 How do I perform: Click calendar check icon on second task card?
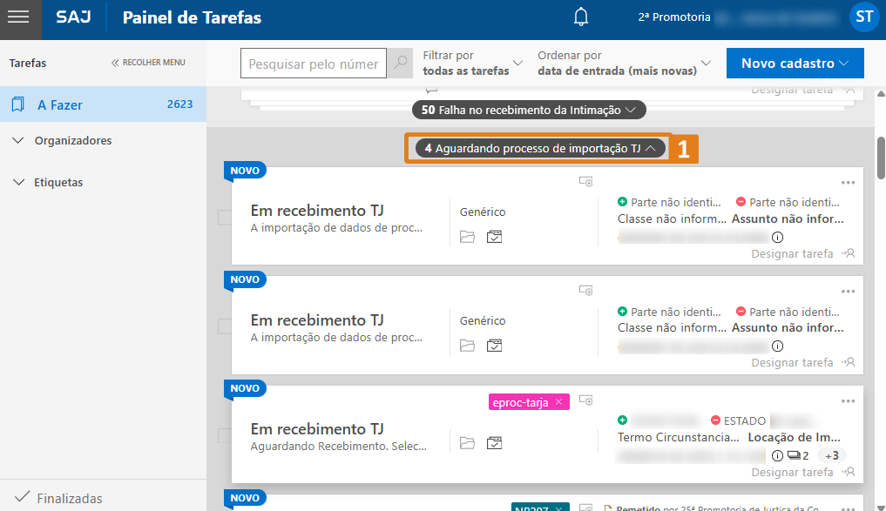495,345
